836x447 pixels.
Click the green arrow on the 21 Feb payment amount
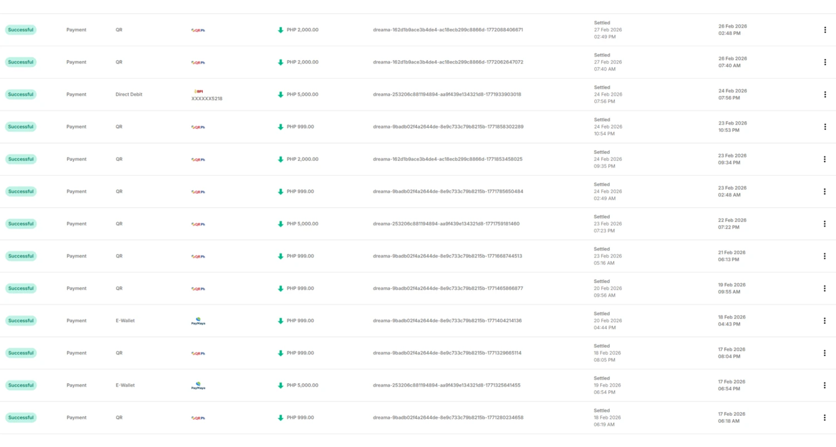pyautogui.click(x=281, y=256)
